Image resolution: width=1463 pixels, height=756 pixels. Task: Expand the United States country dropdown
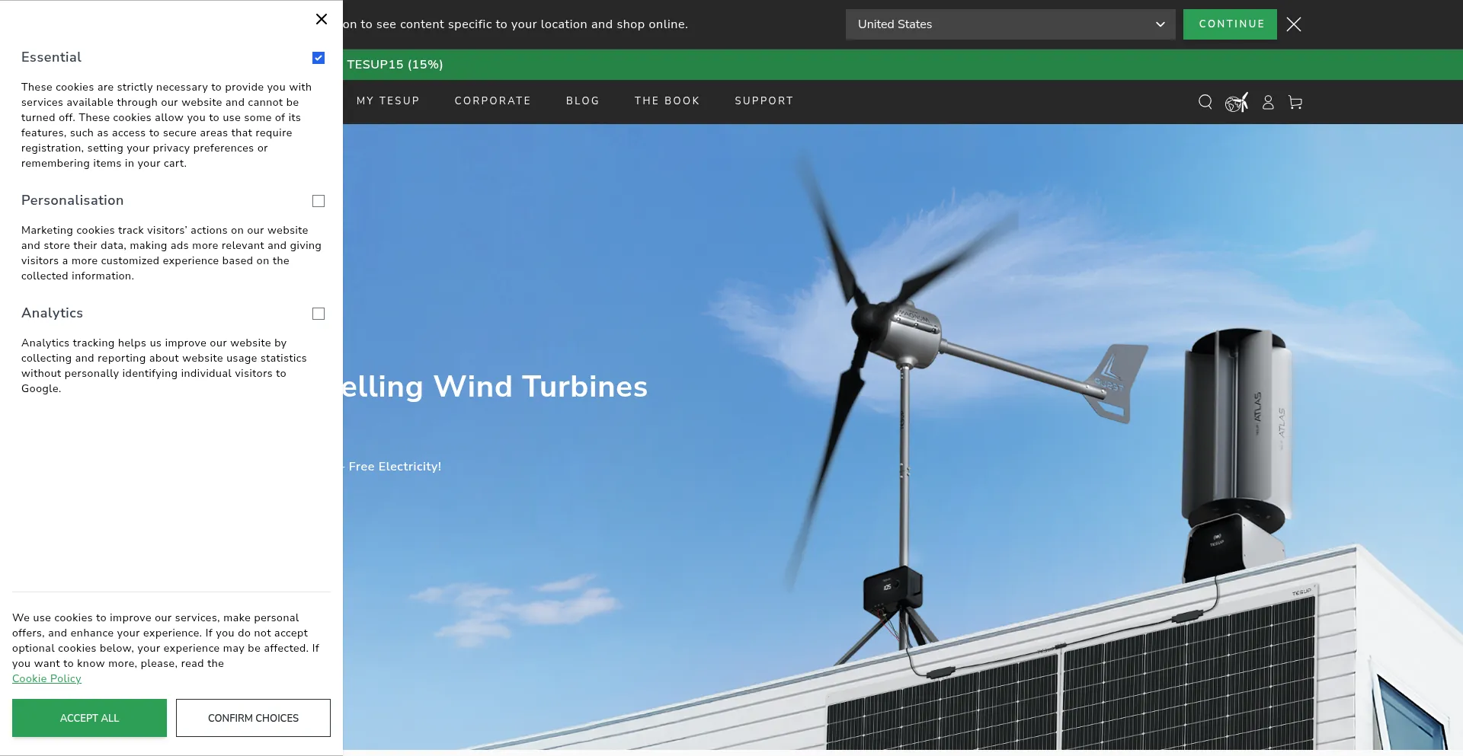pos(1010,24)
